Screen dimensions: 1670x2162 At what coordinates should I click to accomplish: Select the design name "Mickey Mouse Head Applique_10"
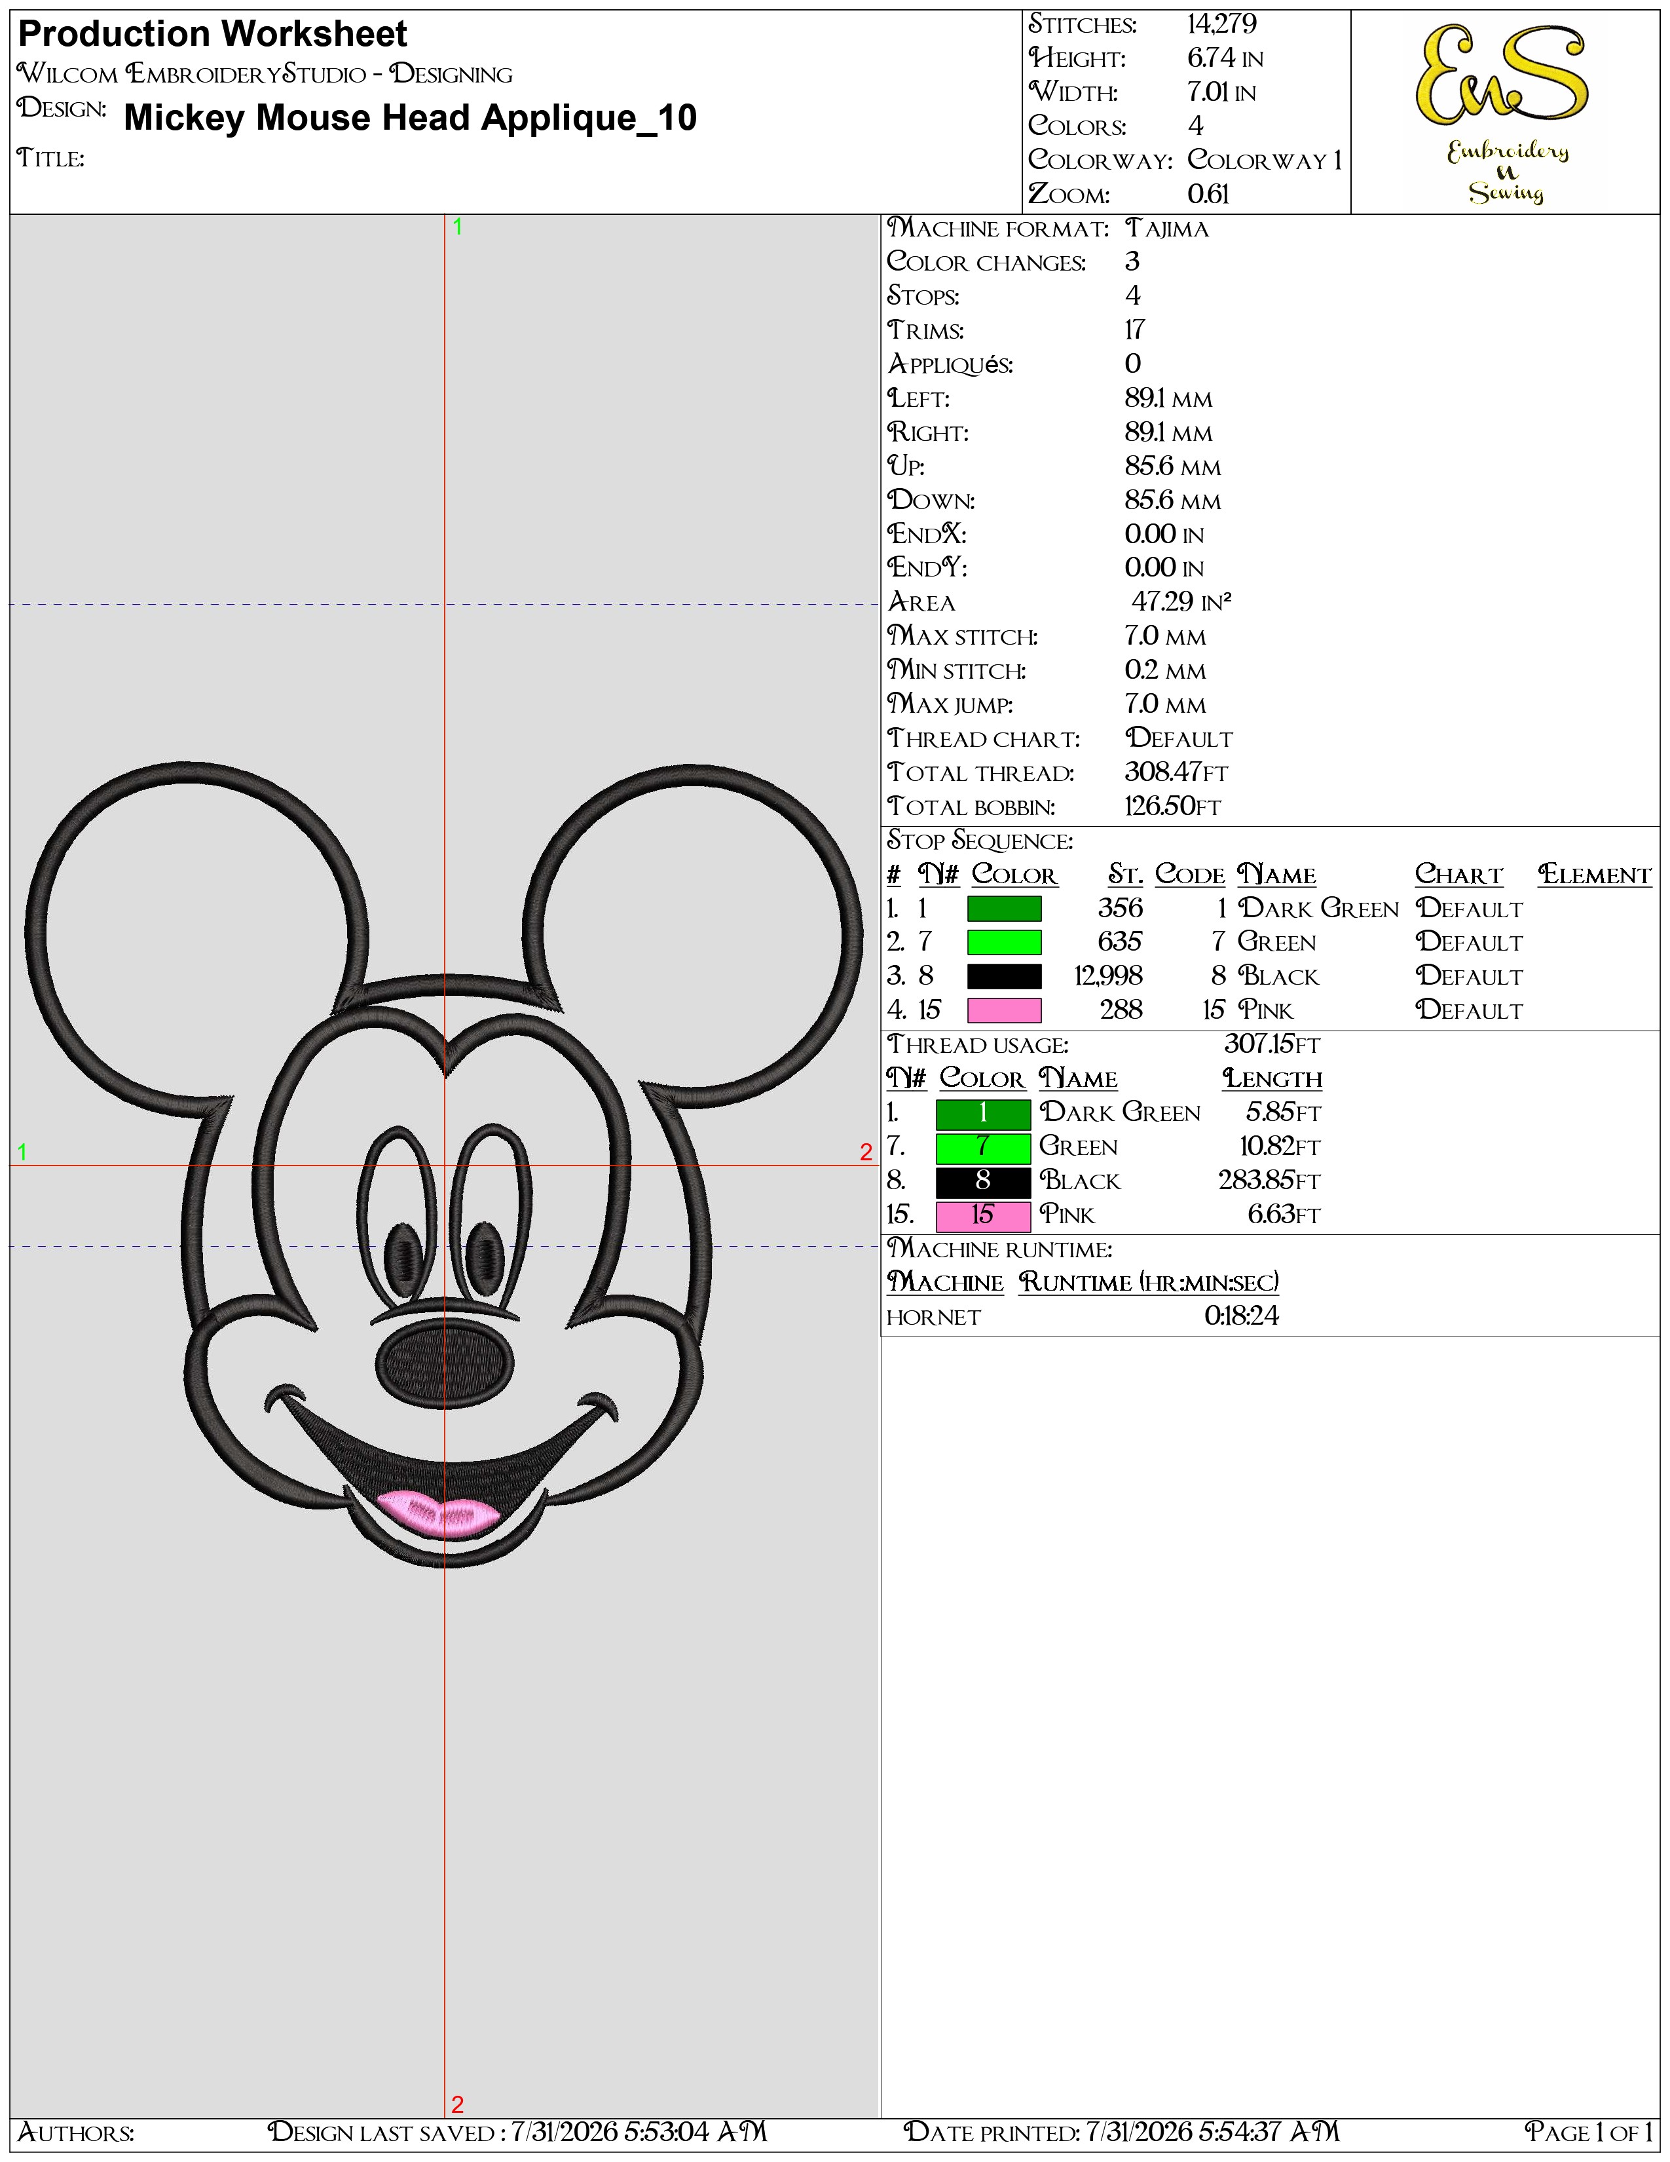411,118
